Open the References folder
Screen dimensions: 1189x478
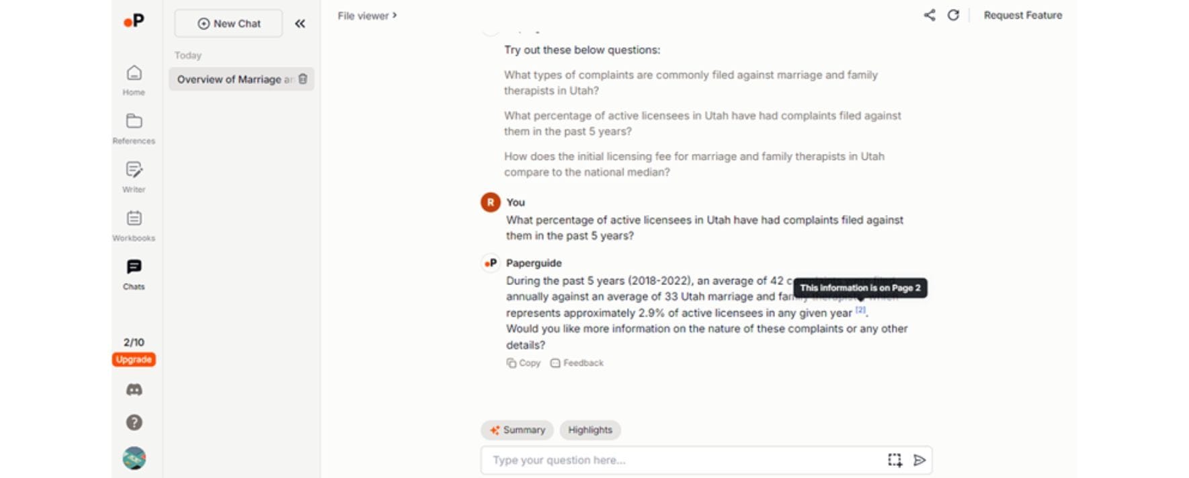pyautogui.click(x=134, y=128)
